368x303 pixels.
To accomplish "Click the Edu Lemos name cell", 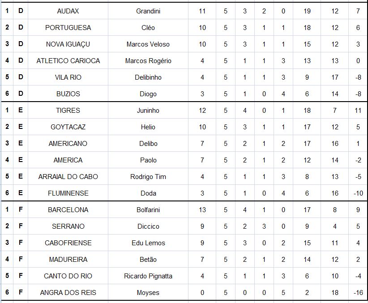I will click(x=148, y=243).
